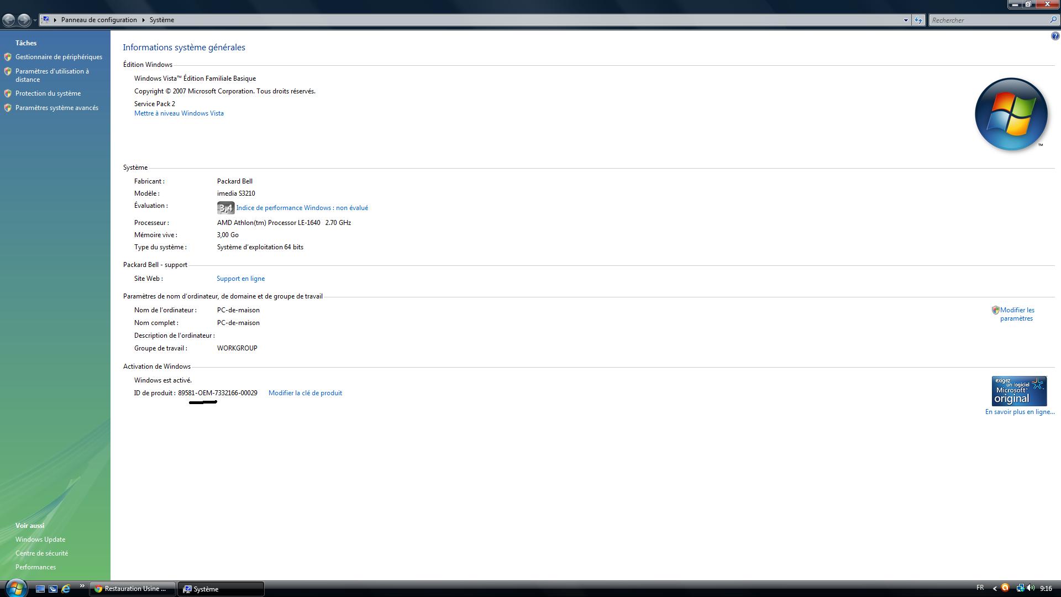Click the System icon in address bar
Screen dimensions: 1061x597
[x=46, y=20]
